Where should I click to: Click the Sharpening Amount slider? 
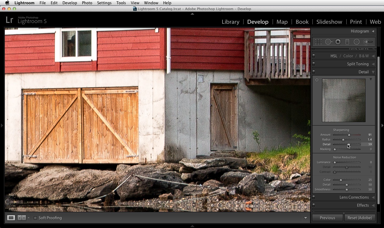coord(347,135)
